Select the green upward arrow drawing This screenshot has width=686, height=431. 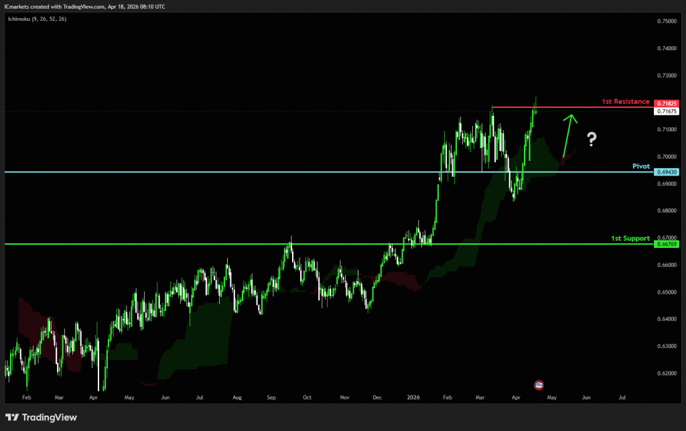(568, 135)
